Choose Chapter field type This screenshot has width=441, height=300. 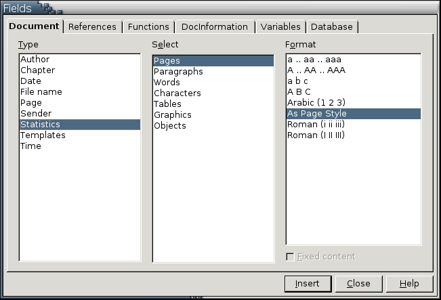[x=38, y=70]
